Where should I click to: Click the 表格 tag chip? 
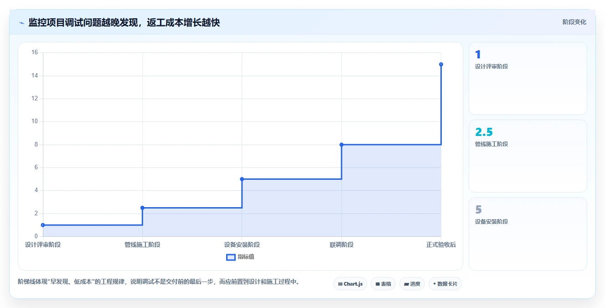point(383,284)
